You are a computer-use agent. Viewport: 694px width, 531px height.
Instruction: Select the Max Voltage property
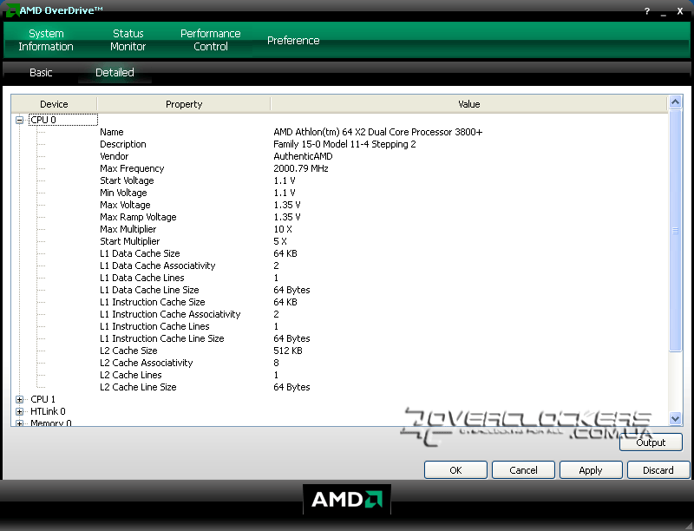tap(125, 205)
